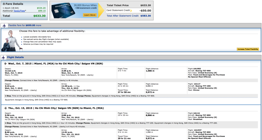Image resolution: width=262 pixels, height=140 pixels.
Task: Click the 11:51 p.m. arrival time
Action: coord(67,132)
